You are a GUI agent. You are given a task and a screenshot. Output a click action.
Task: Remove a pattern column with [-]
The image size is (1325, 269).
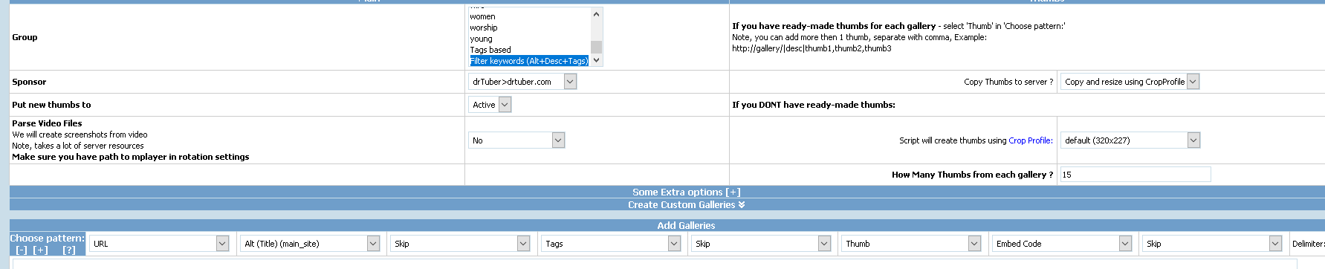(22, 250)
